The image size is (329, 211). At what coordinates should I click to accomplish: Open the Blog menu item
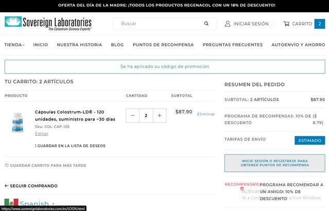[x=117, y=45]
